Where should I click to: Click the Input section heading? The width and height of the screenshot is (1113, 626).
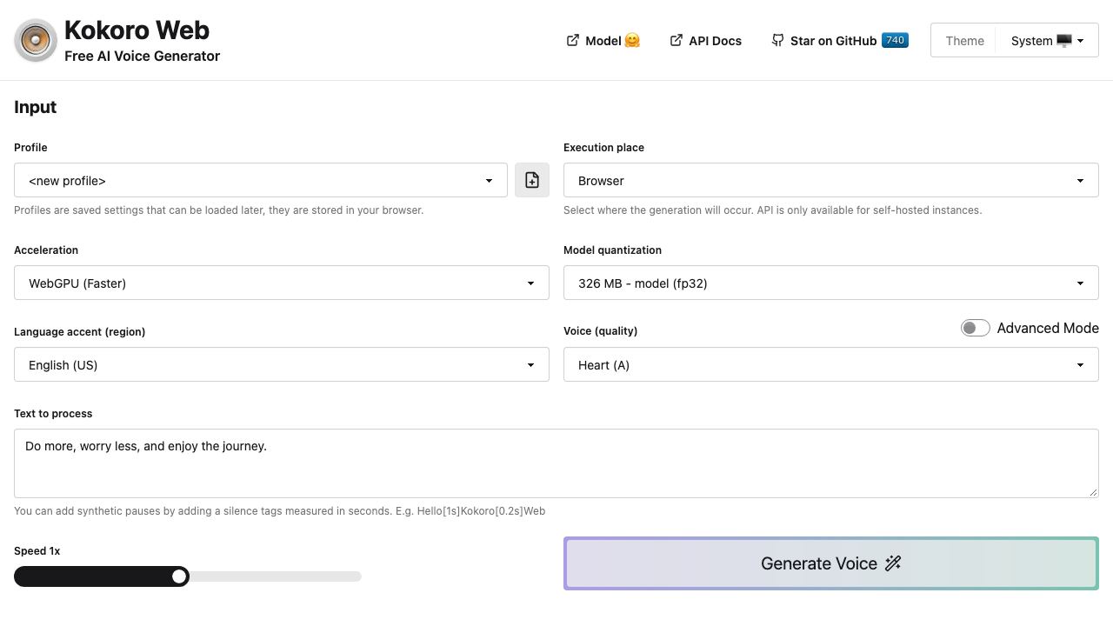(35, 107)
